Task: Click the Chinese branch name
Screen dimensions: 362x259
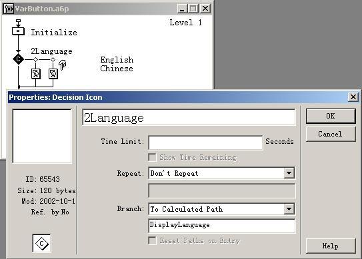Action: (x=117, y=69)
